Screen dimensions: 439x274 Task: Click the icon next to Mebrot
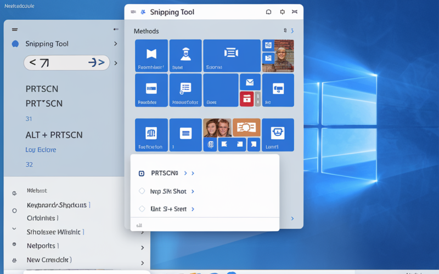point(14,193)
